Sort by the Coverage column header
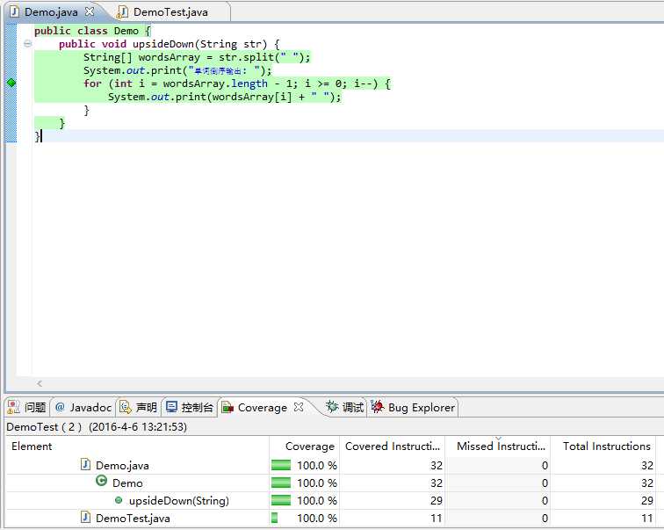This screenshot has width=664, height=530. tap(304, 447)
